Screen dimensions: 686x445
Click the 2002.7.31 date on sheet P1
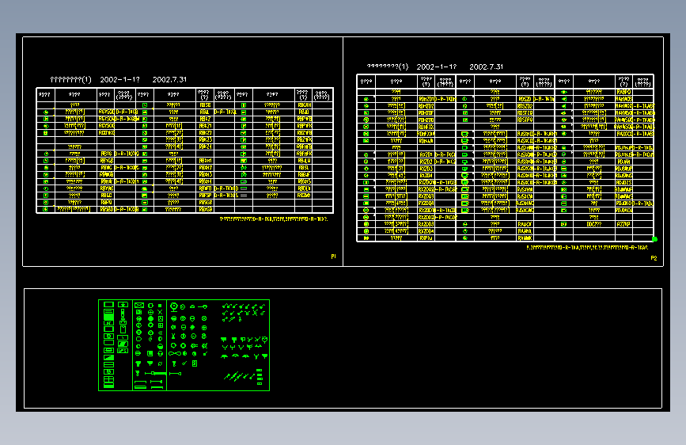point(169,79)
